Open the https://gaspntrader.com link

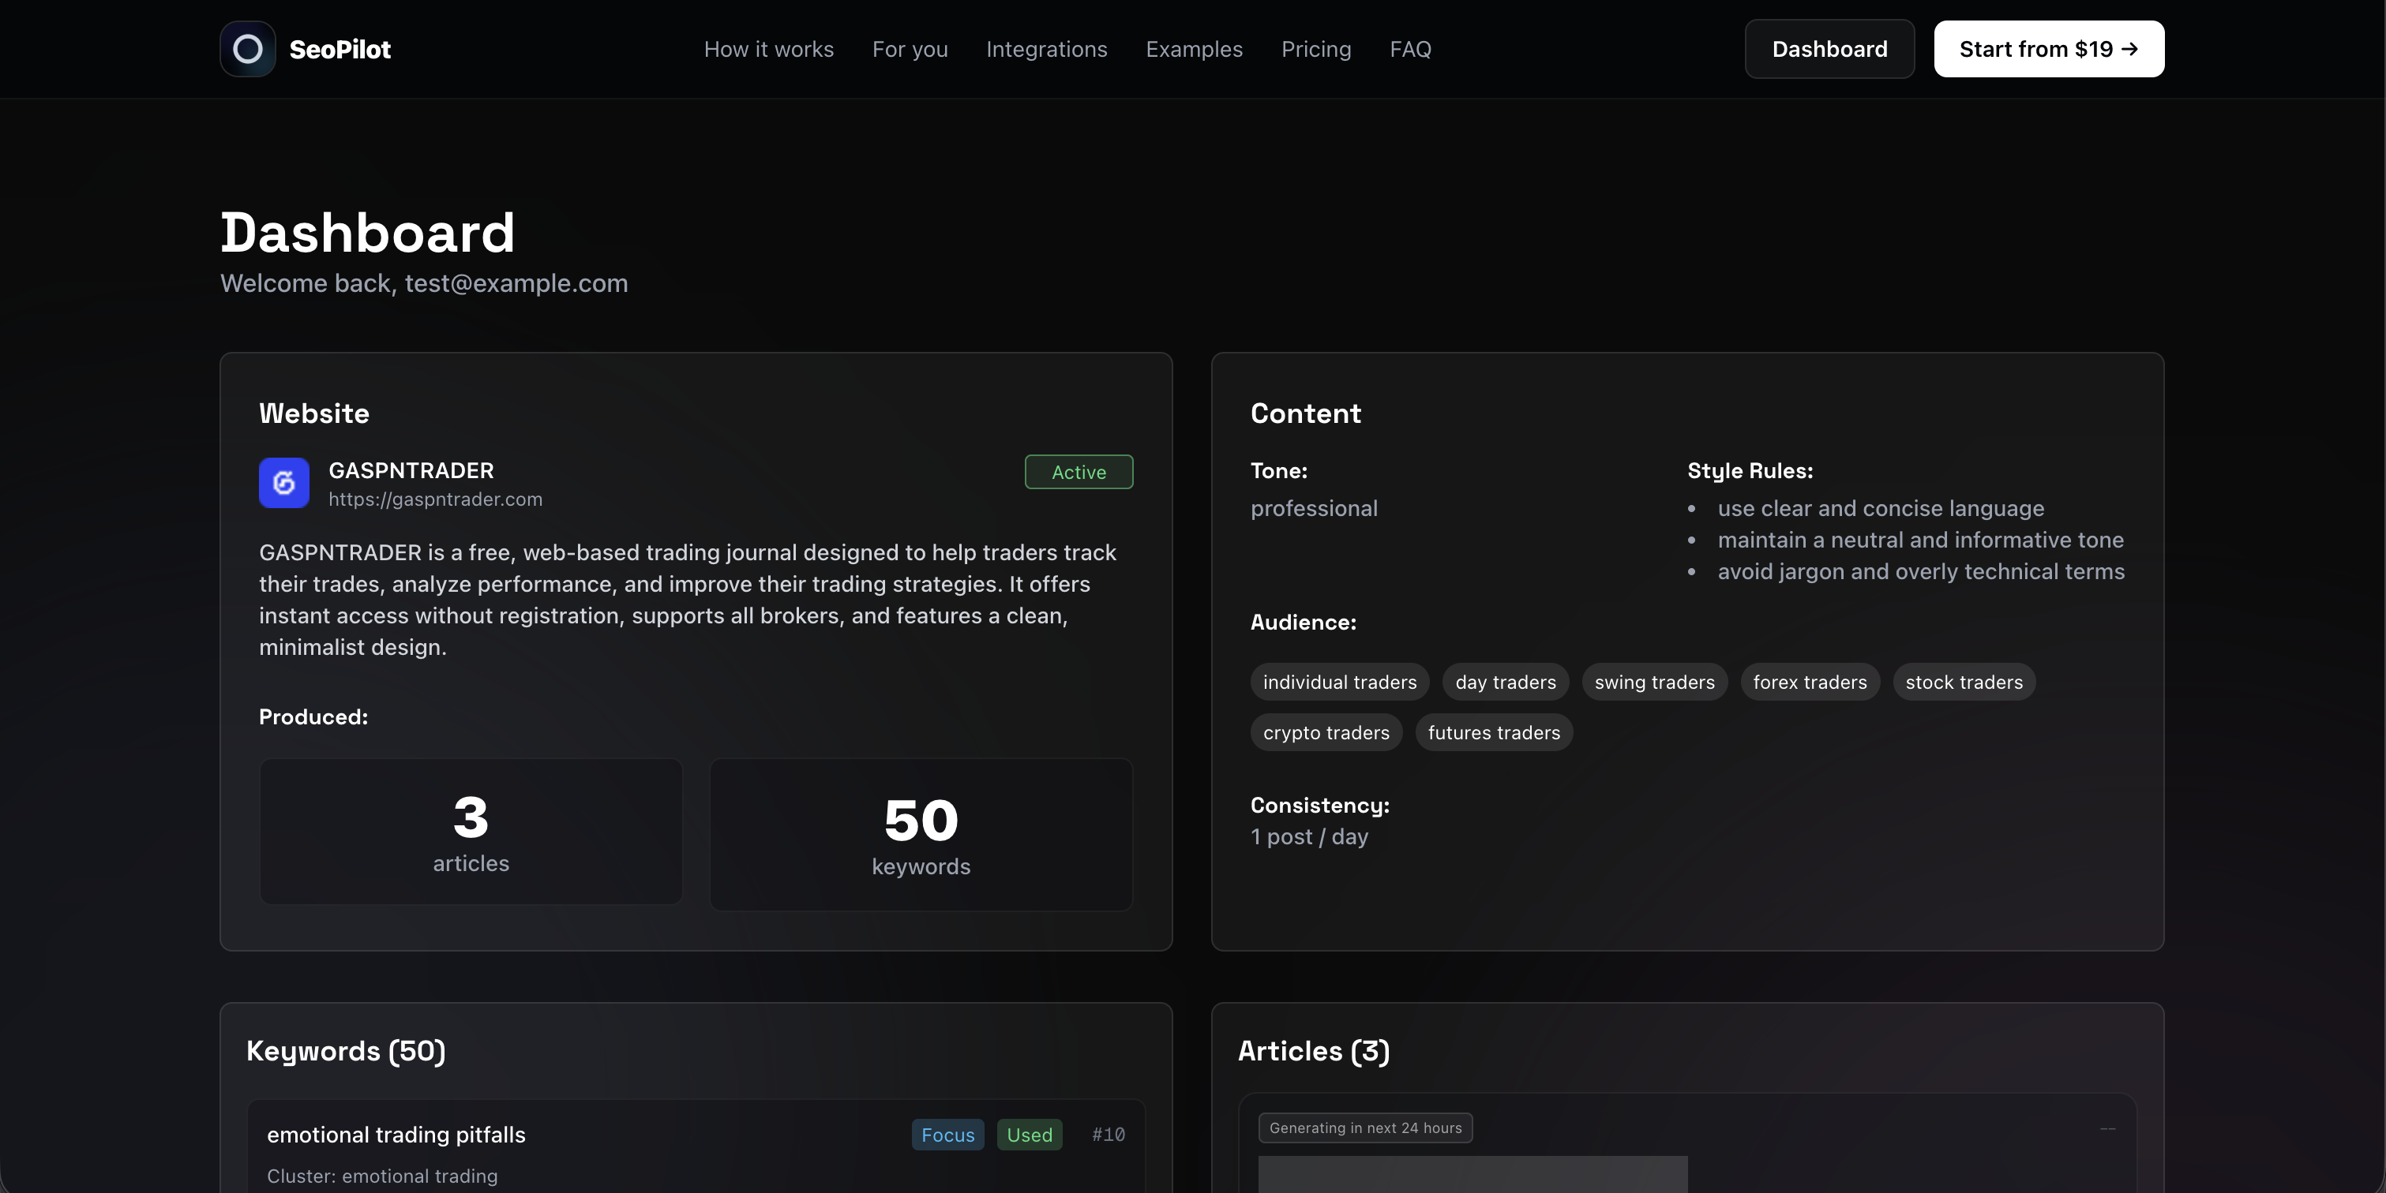pos(434,499)
